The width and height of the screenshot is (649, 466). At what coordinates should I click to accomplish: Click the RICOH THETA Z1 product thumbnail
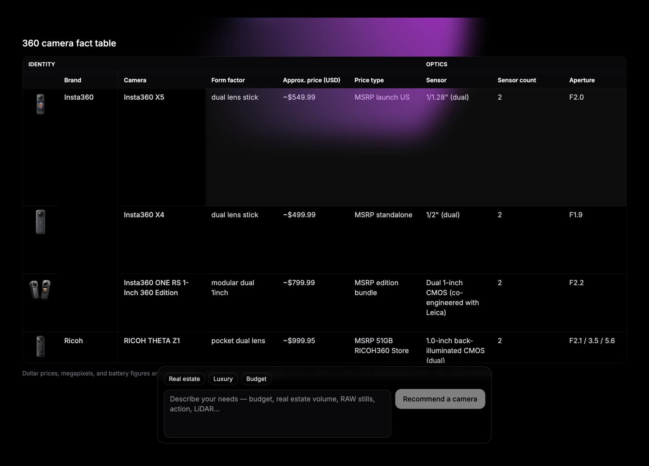(41, 346)
